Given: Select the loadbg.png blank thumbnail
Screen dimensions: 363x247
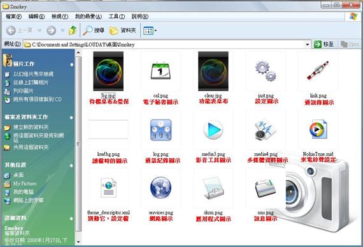Looking at the screenshot, I should [108, 130].
